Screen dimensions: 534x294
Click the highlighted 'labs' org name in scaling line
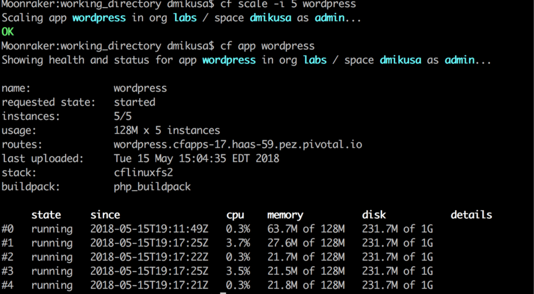click(x=185, y=18)
